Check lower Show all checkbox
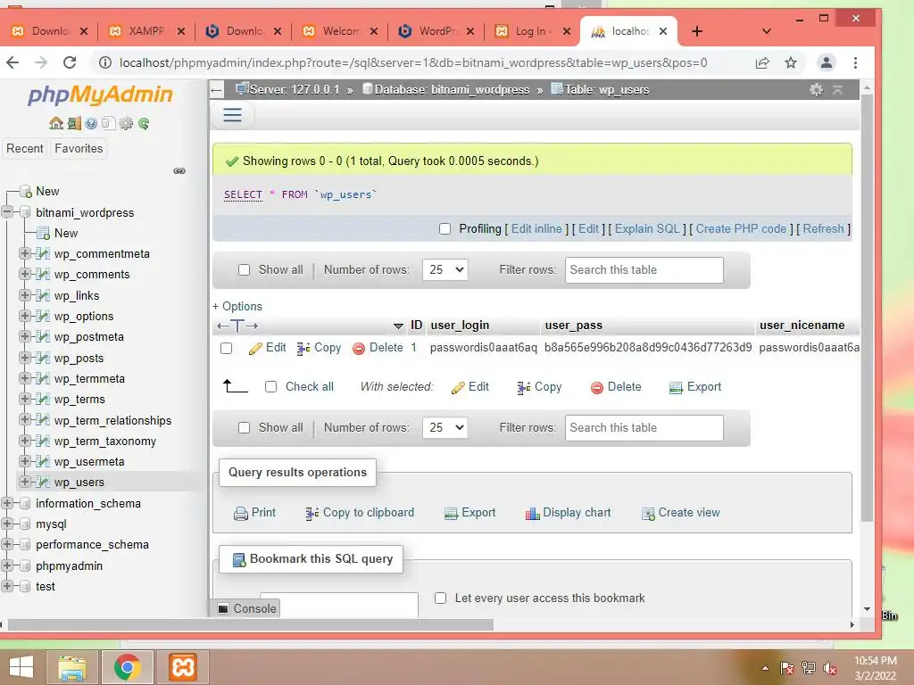The height and width of the screenshot is (685, 914). [245, 427]
